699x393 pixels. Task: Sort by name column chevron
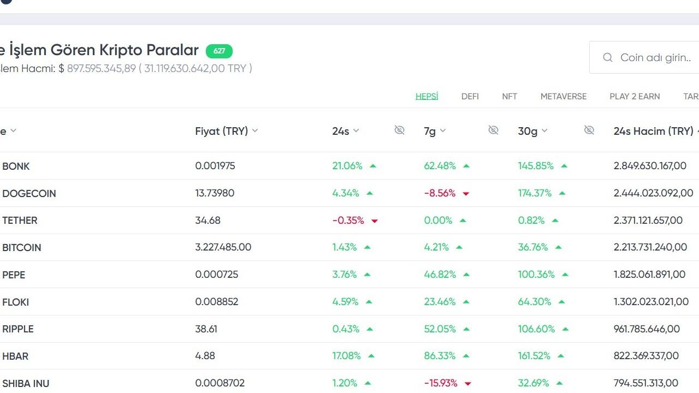click(x=13, y=131)
